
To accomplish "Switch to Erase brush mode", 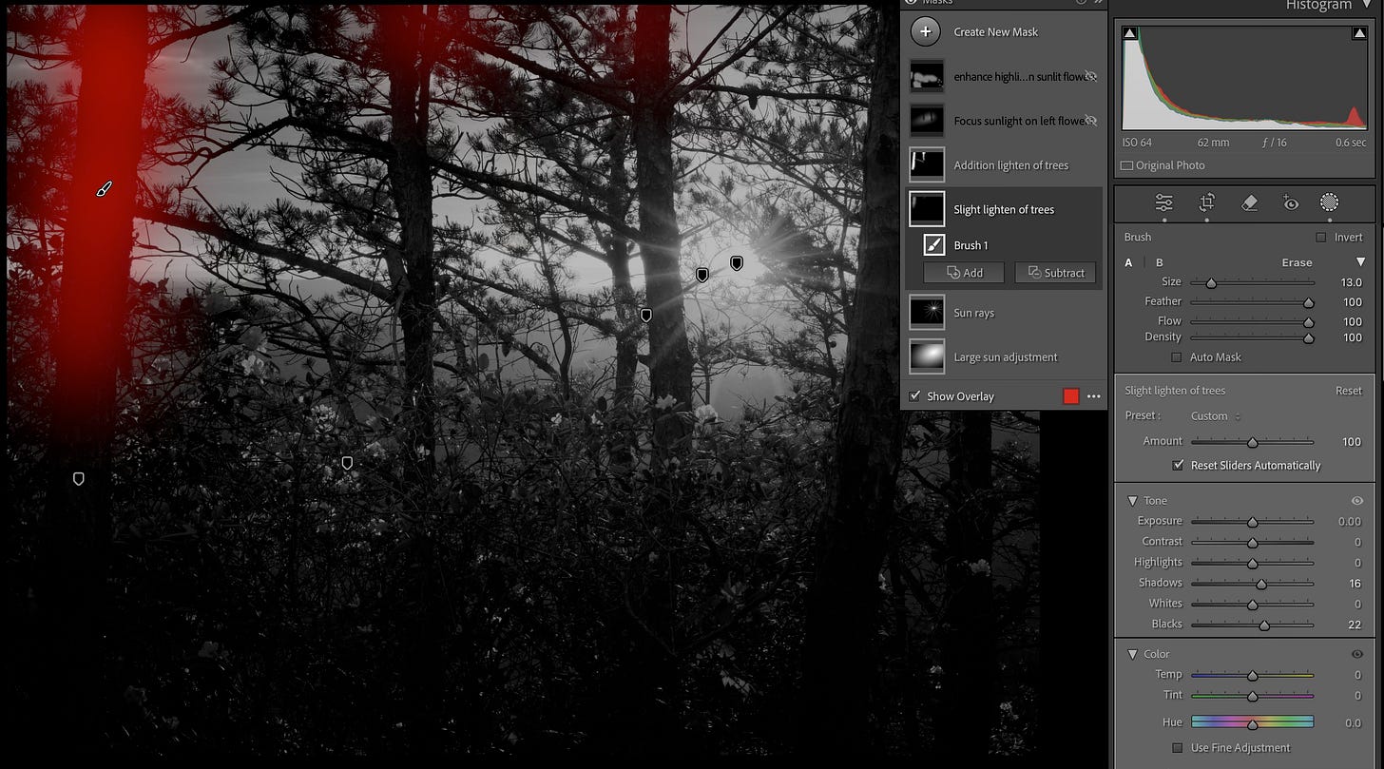I will (x=1297, y=262).
